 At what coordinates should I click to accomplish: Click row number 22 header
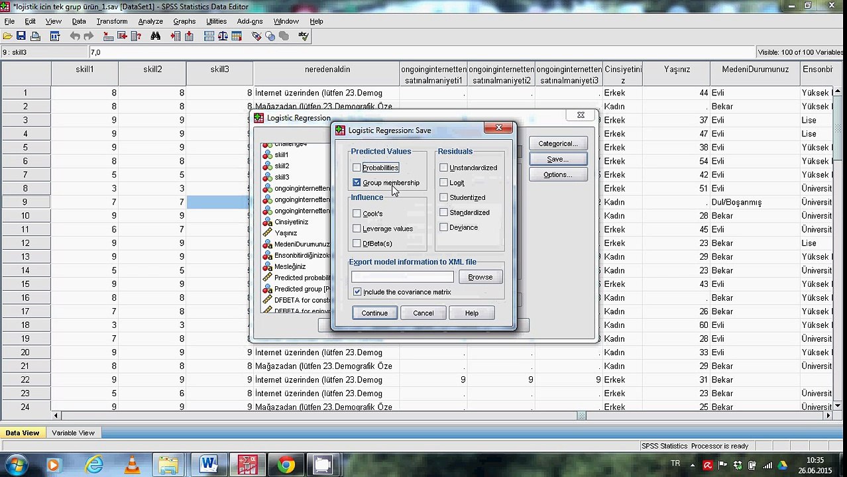(x=25, y=380)
